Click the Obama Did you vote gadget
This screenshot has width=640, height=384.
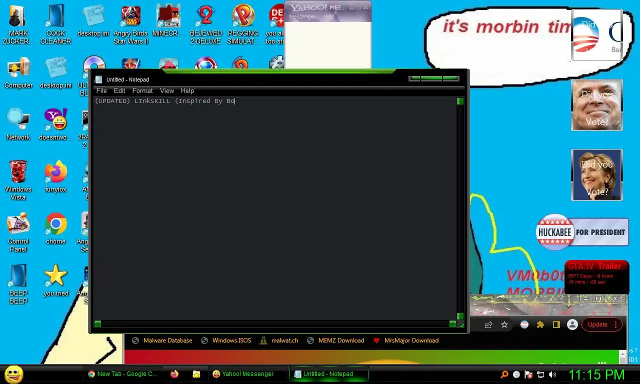(597, 35)
